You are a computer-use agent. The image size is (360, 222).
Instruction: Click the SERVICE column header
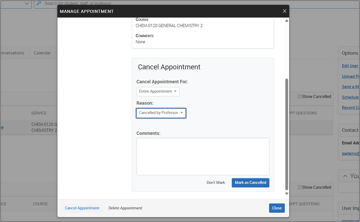39,113
